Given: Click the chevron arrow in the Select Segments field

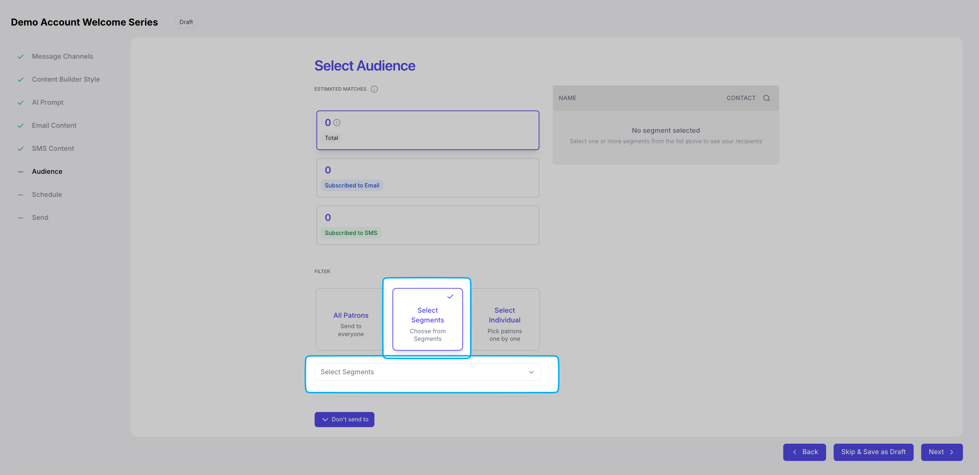Looking at the screenshot, I should [x=531, y=372].
